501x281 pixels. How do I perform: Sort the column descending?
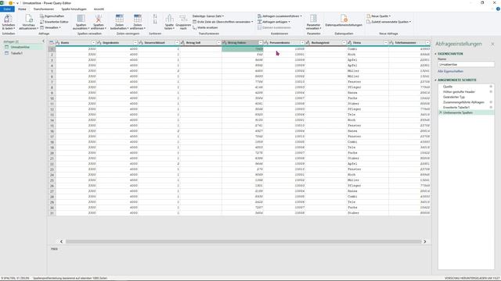click(155, 22)
